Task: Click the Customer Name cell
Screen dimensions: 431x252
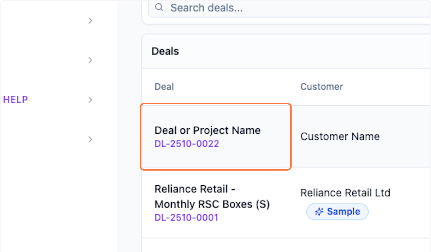Action: [340, 137]
